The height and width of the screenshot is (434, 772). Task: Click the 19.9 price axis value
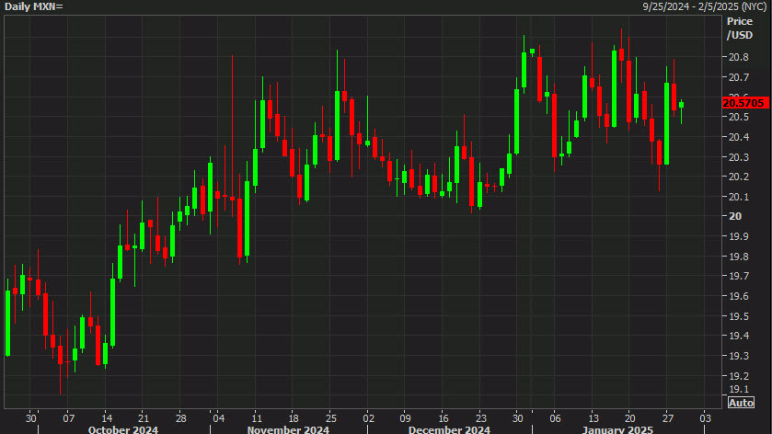(x=739, y=236)
